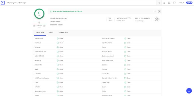Click the URL search input field
194x96 pixels.
pyautogui.click(x=81, y=3)
